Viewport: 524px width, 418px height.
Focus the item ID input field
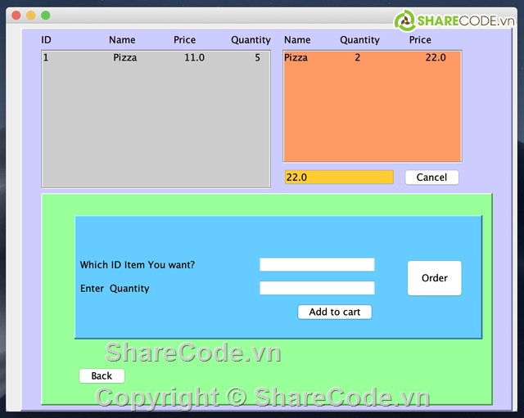coord(317,264)
